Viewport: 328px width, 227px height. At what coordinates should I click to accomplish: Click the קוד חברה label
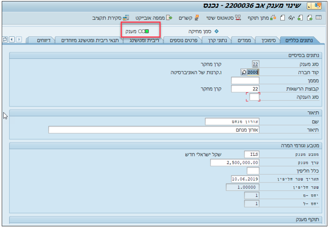click(x=308, y=73)
